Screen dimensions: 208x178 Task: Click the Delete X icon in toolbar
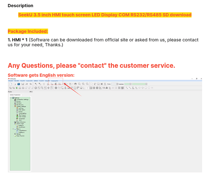pyautogui.click(x=102, y=84)
